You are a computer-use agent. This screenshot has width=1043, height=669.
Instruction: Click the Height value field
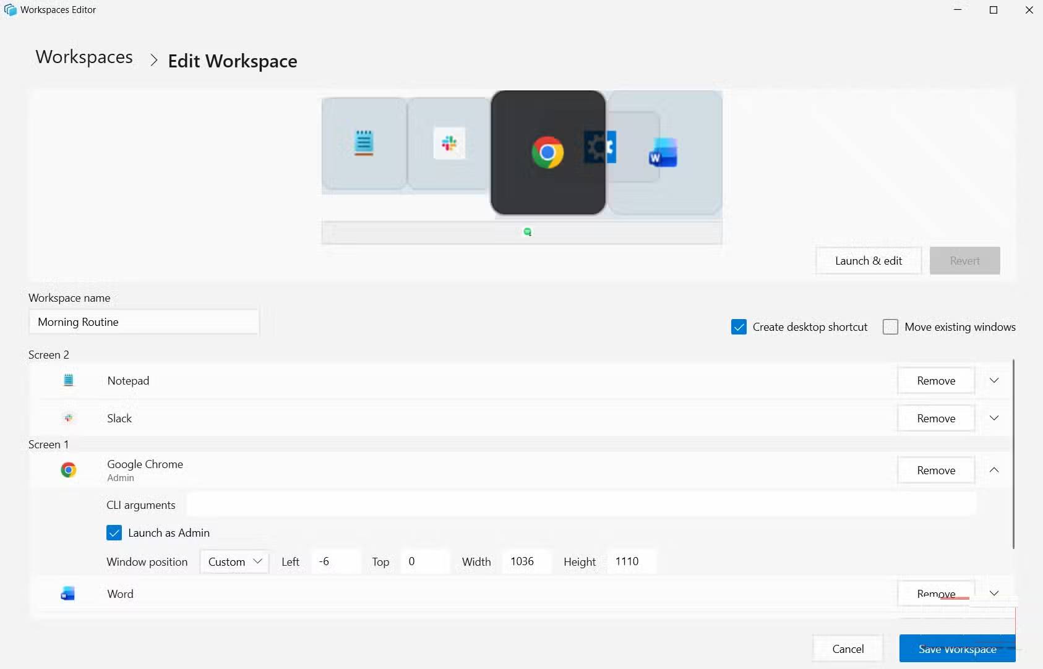[632, 561]
